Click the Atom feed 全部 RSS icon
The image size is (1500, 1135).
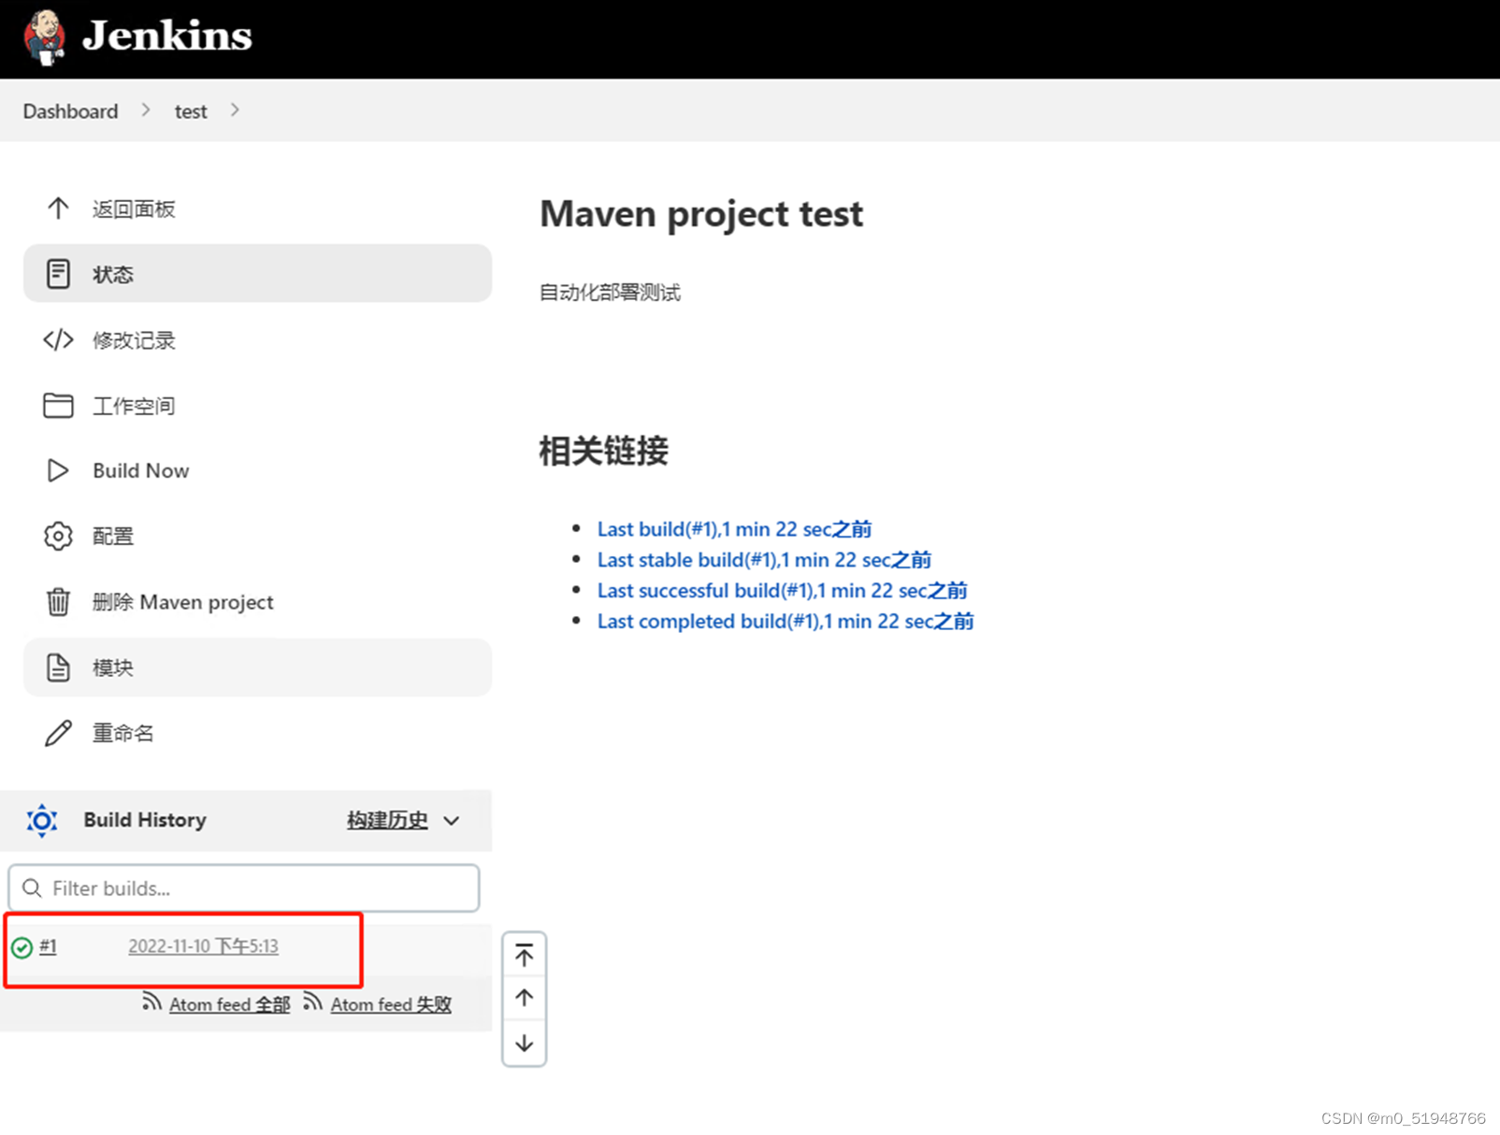click(x=151, y=1002)
